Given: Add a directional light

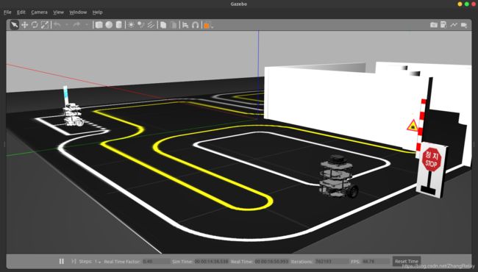Looking at the screenshot, I should 151,25.
